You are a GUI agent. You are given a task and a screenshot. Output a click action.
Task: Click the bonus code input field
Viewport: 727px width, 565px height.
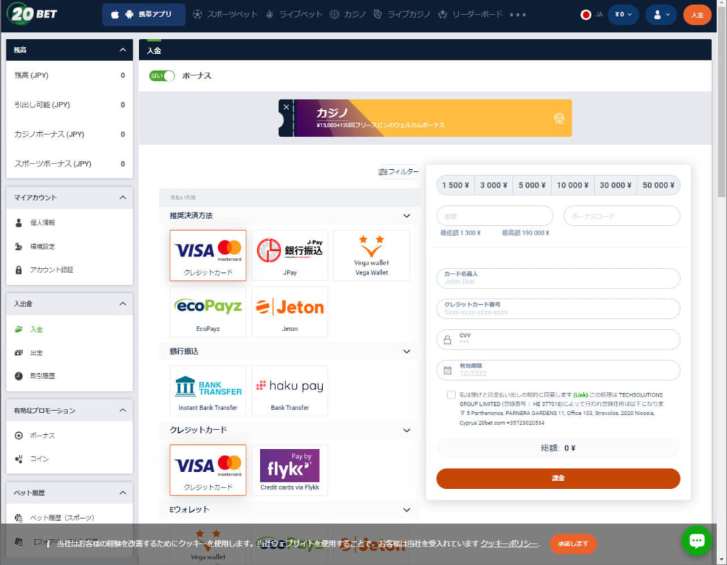pos(622,216)
